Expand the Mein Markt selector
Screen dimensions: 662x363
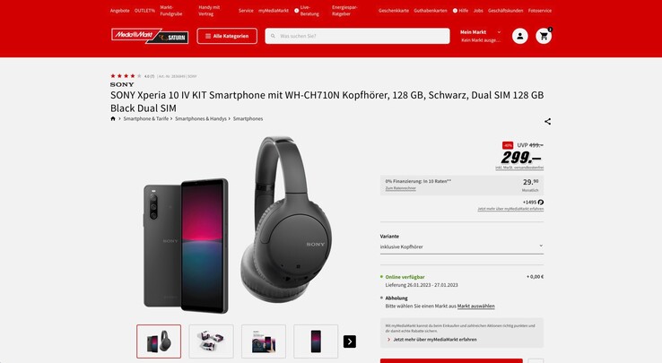coord(481,36)
